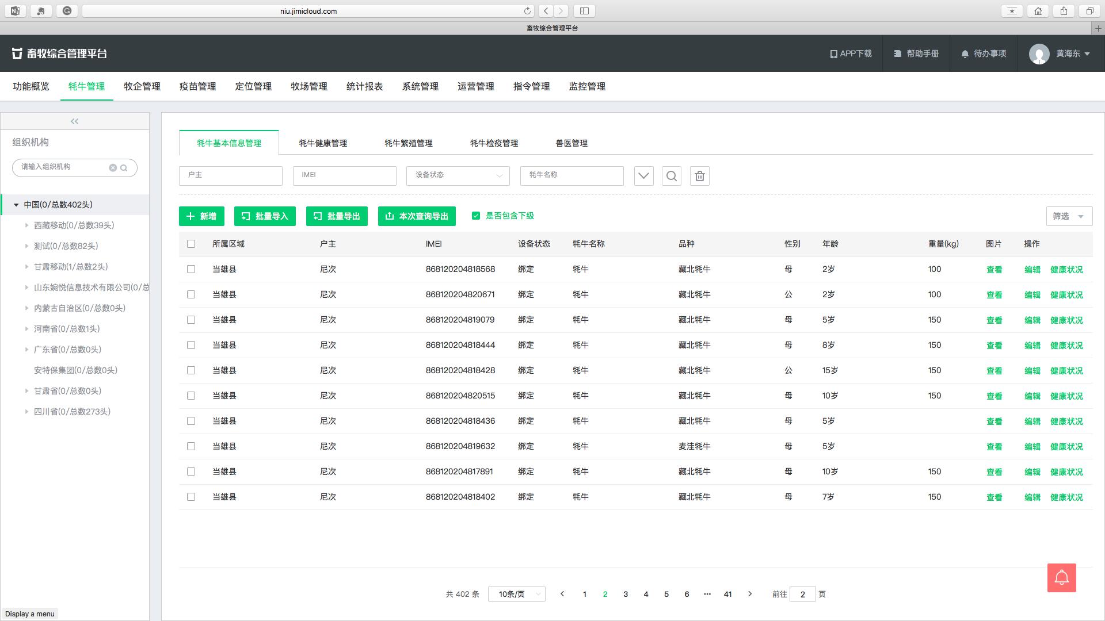Viewport: 1105px width, 621px height.
Task: View image for IMEI 868120204818568 row
Action: [x=995, y=270]
